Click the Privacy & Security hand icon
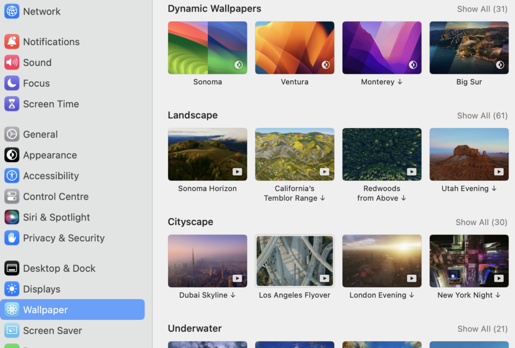 click(12, 238)
